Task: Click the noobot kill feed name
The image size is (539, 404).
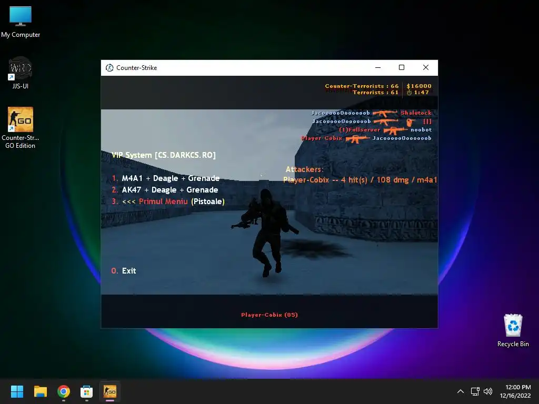Action: [421, 129]
